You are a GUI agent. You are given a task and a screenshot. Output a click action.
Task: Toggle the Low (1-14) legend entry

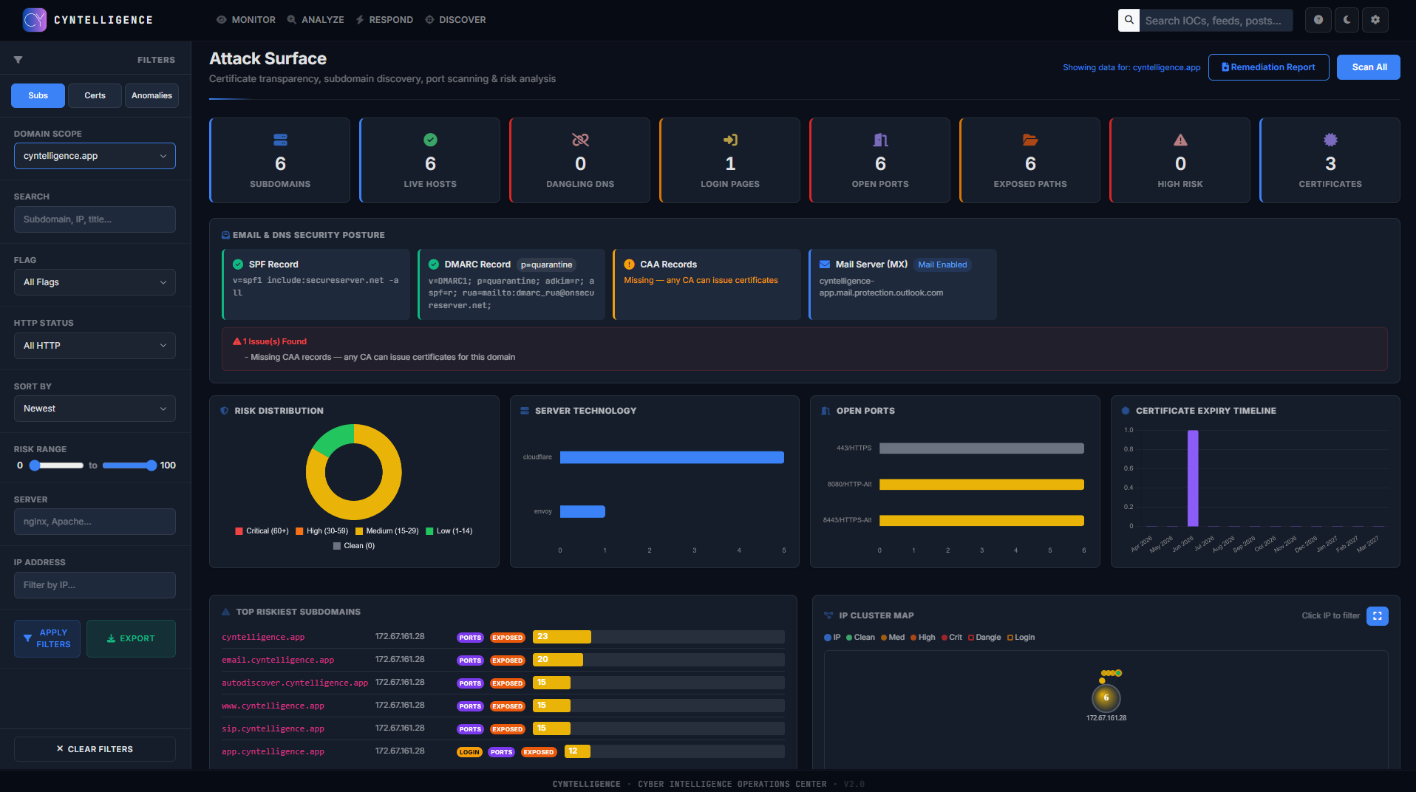(449, 531)
